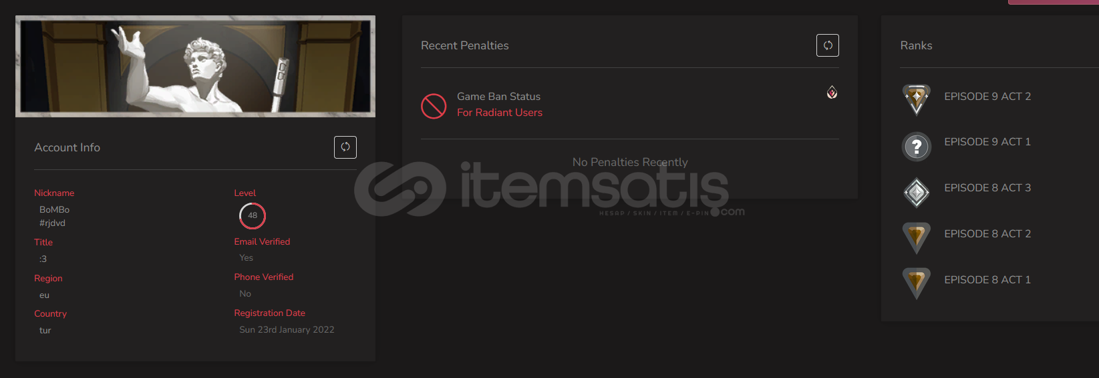Select the EPISODE 8 ACT 3 label

point(987,188)
